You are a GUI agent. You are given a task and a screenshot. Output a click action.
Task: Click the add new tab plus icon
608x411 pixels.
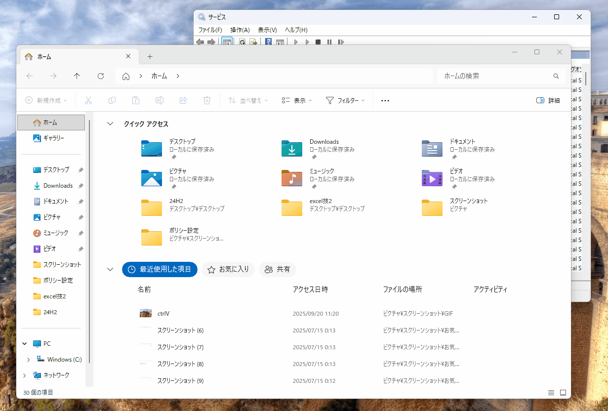(x=150, y=57)
